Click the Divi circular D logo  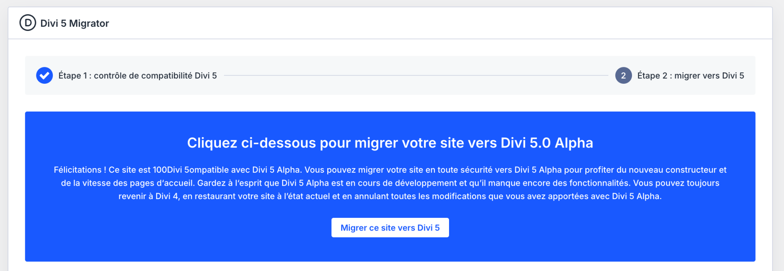pos(28,23)
